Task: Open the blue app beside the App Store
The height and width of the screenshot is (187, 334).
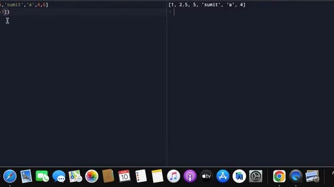Action: click(239, 176)
